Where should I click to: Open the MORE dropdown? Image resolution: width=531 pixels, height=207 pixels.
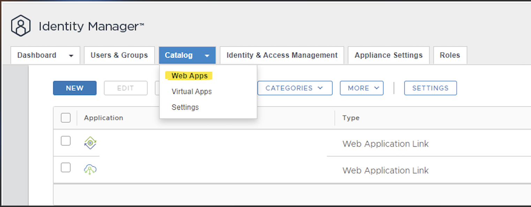tap(361, 88)
